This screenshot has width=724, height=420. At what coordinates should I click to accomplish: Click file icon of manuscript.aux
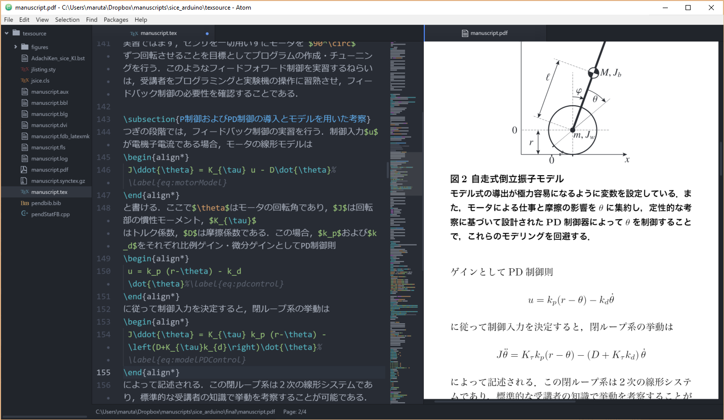tap(24, 92)
